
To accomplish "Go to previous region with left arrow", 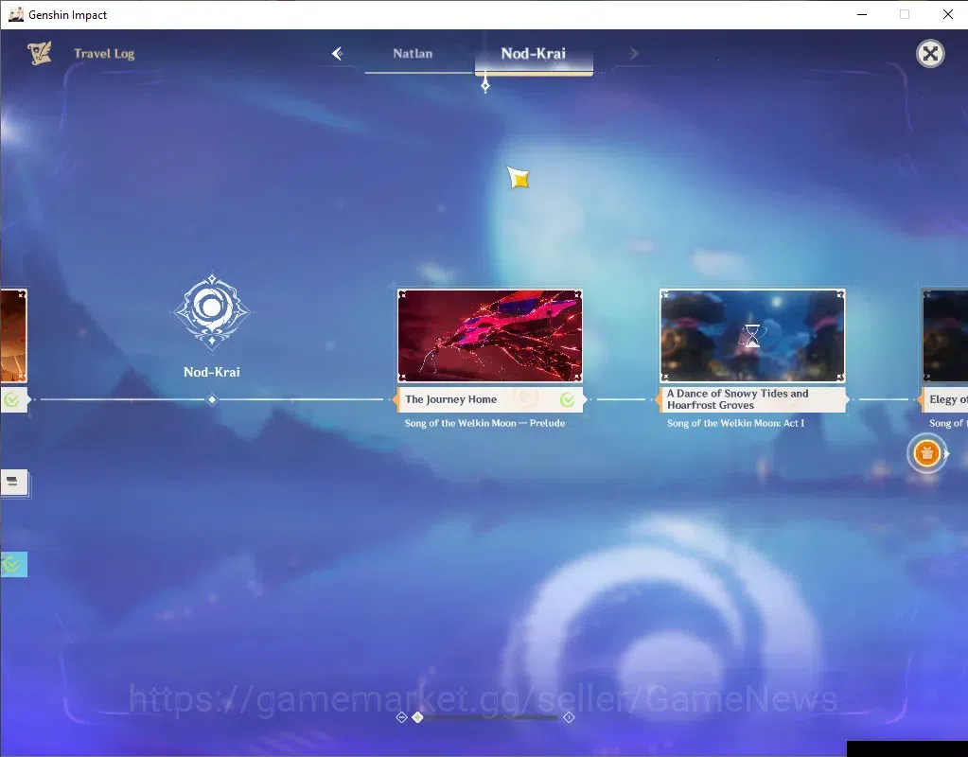I will (x=338, y=54).
